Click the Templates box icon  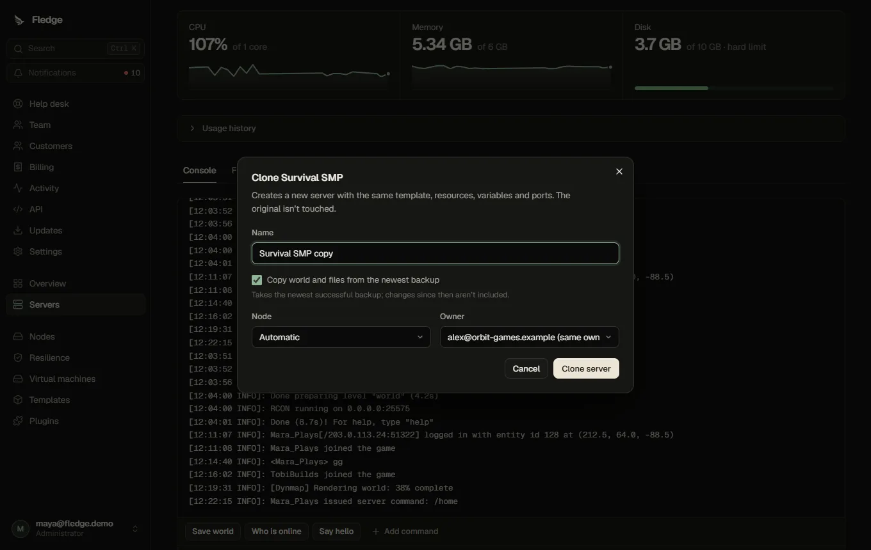tap(18, 400)
